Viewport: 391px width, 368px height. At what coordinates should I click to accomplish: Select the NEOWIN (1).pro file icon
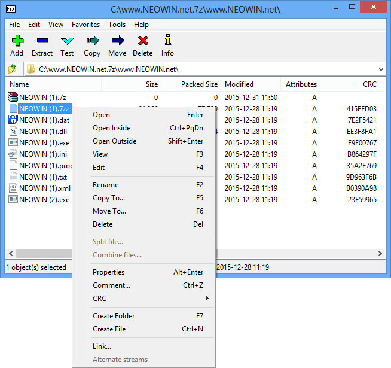click(13, 165)
